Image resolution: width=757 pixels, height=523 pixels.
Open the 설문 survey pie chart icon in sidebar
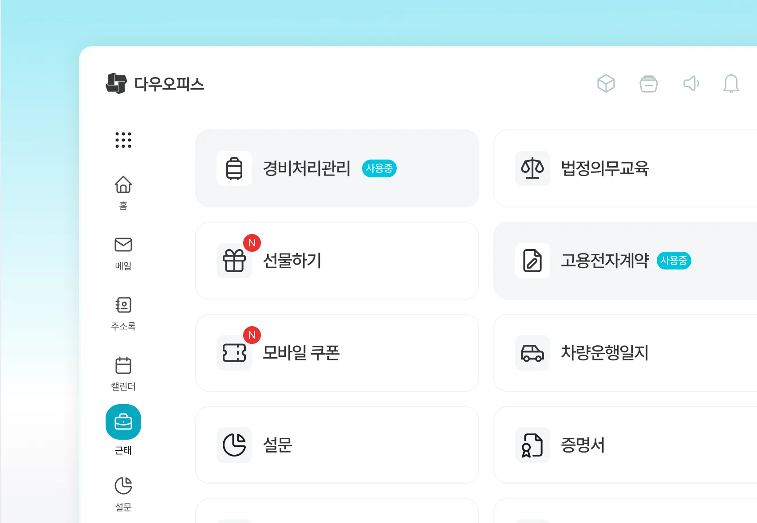point(123,485)
